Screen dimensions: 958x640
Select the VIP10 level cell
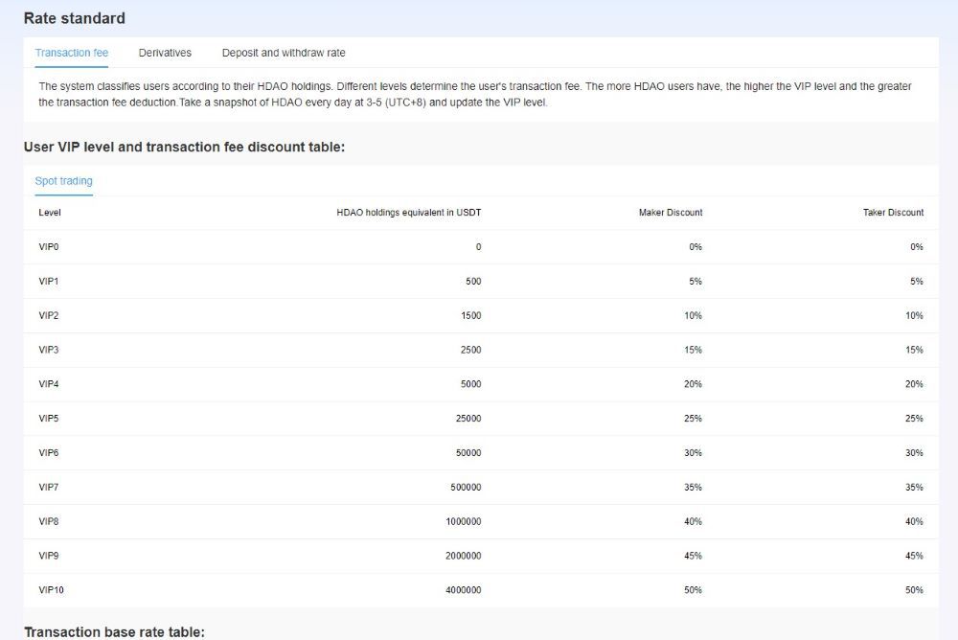(x=52, y=590)
